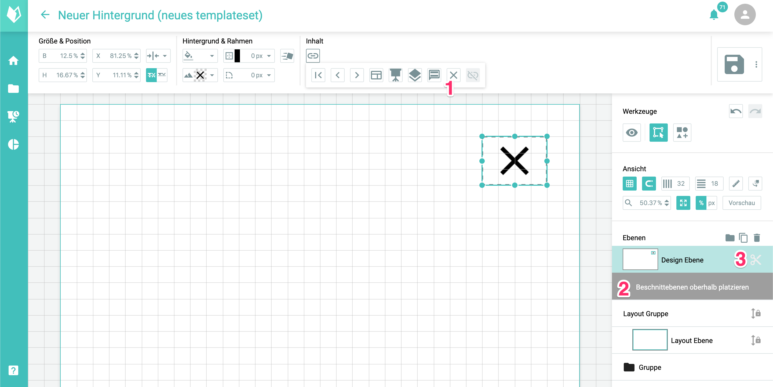
Task: Open the presentation icon in the sidebar
Action: [x=13, y=116]
